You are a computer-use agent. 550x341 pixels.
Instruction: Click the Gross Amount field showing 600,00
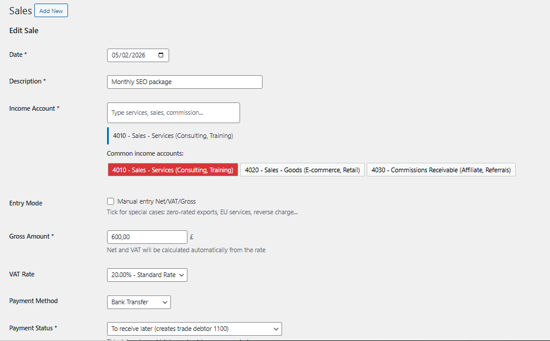[x=147, y=236]
